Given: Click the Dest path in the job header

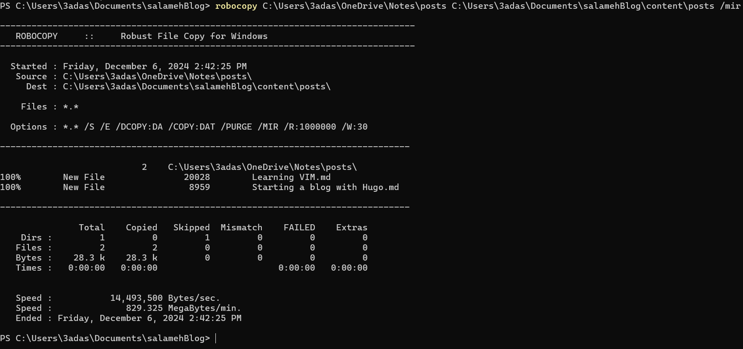Looking at the screenshot, I should coord(197,87).
